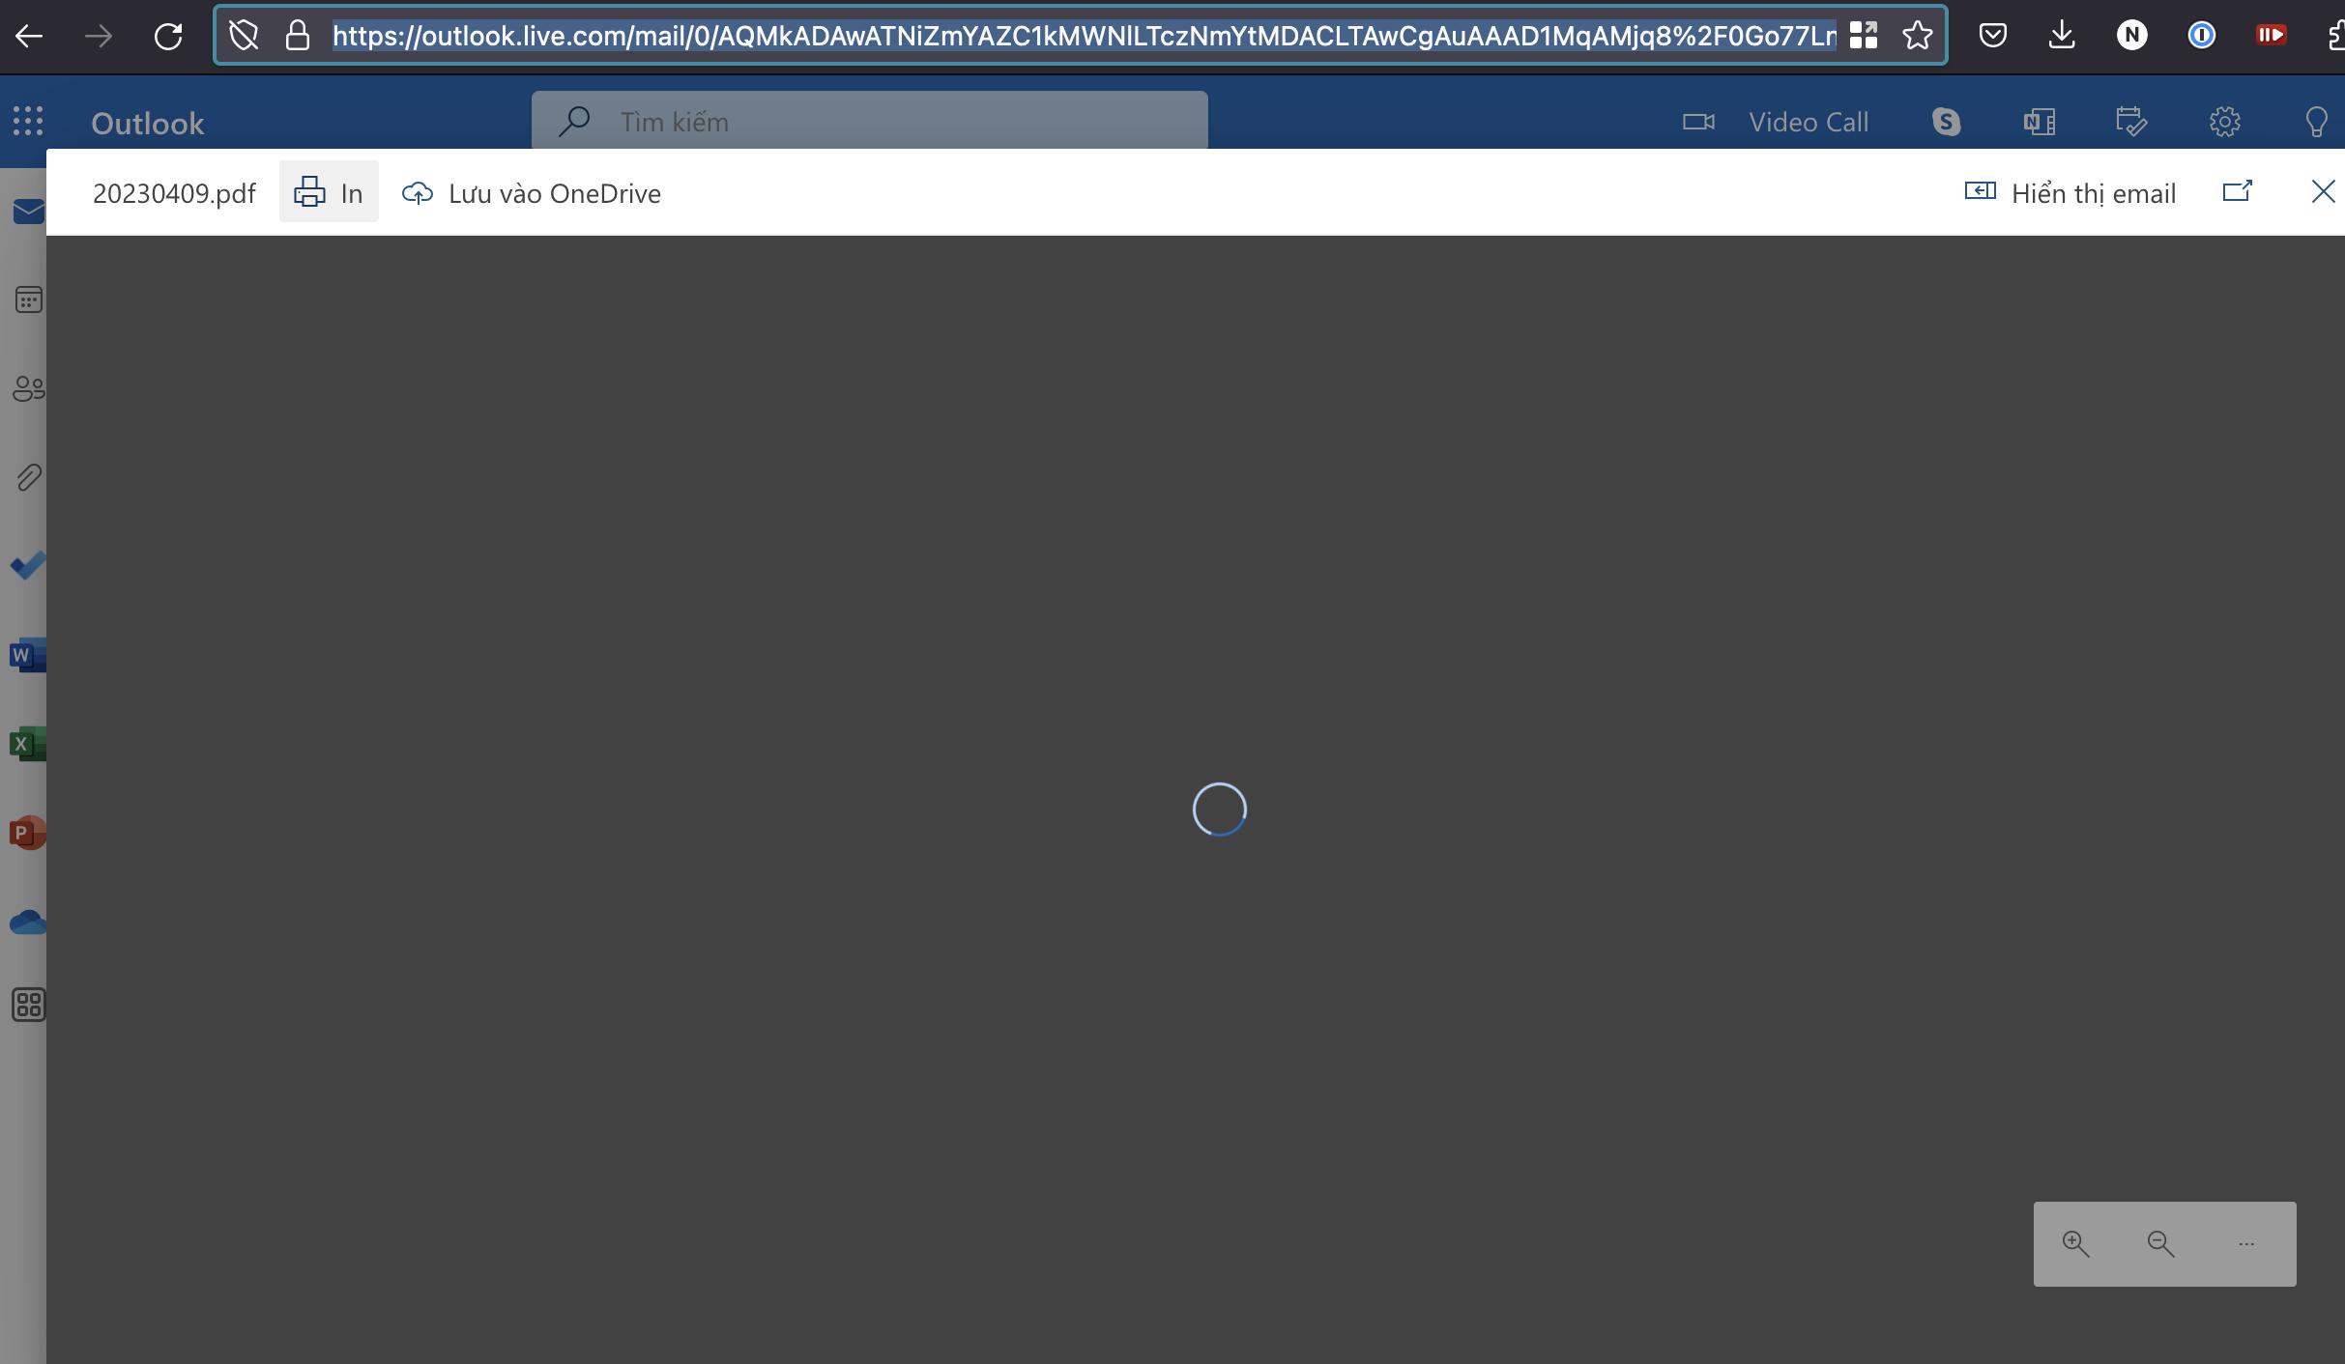This screenshot has width=2345, height=1364.
Task: Open attachment in new window icon
Action: pos(2238,191)
